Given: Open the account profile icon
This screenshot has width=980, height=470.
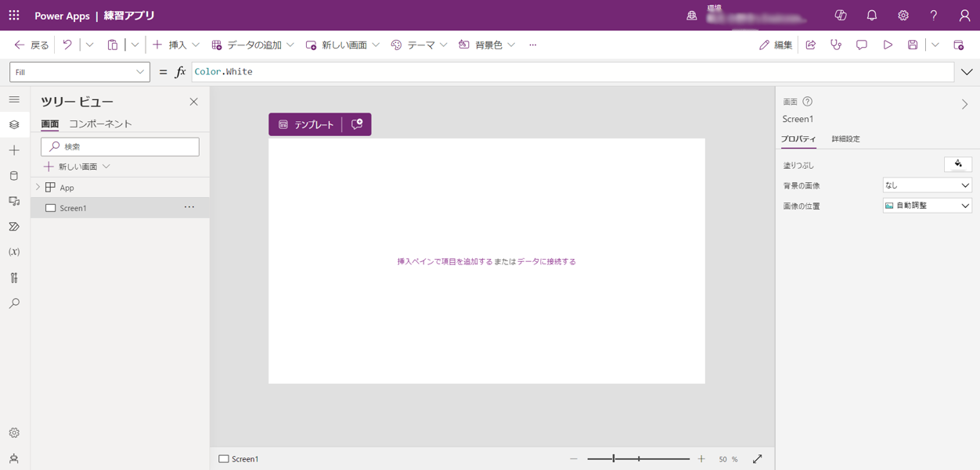Looking at the screenshot, I should point(965,16).
